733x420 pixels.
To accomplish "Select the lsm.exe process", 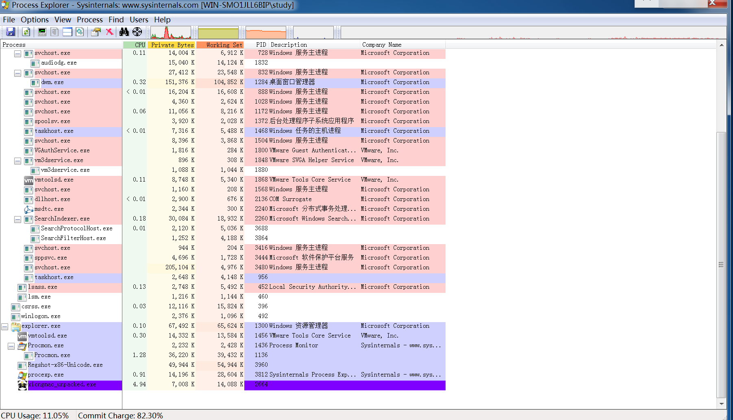I will [x=39, y=297].
